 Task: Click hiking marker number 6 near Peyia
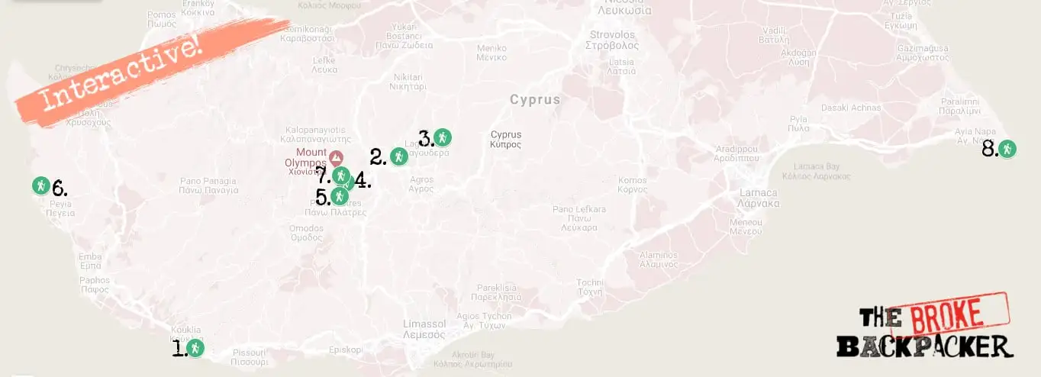click(40, 185)
